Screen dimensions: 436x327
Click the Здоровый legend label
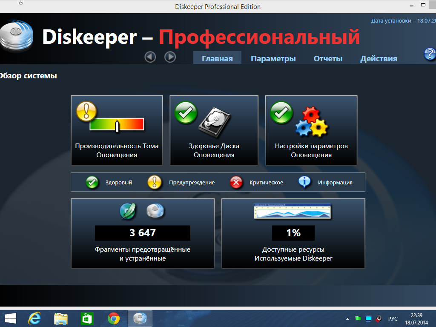(x=119, y=183)
